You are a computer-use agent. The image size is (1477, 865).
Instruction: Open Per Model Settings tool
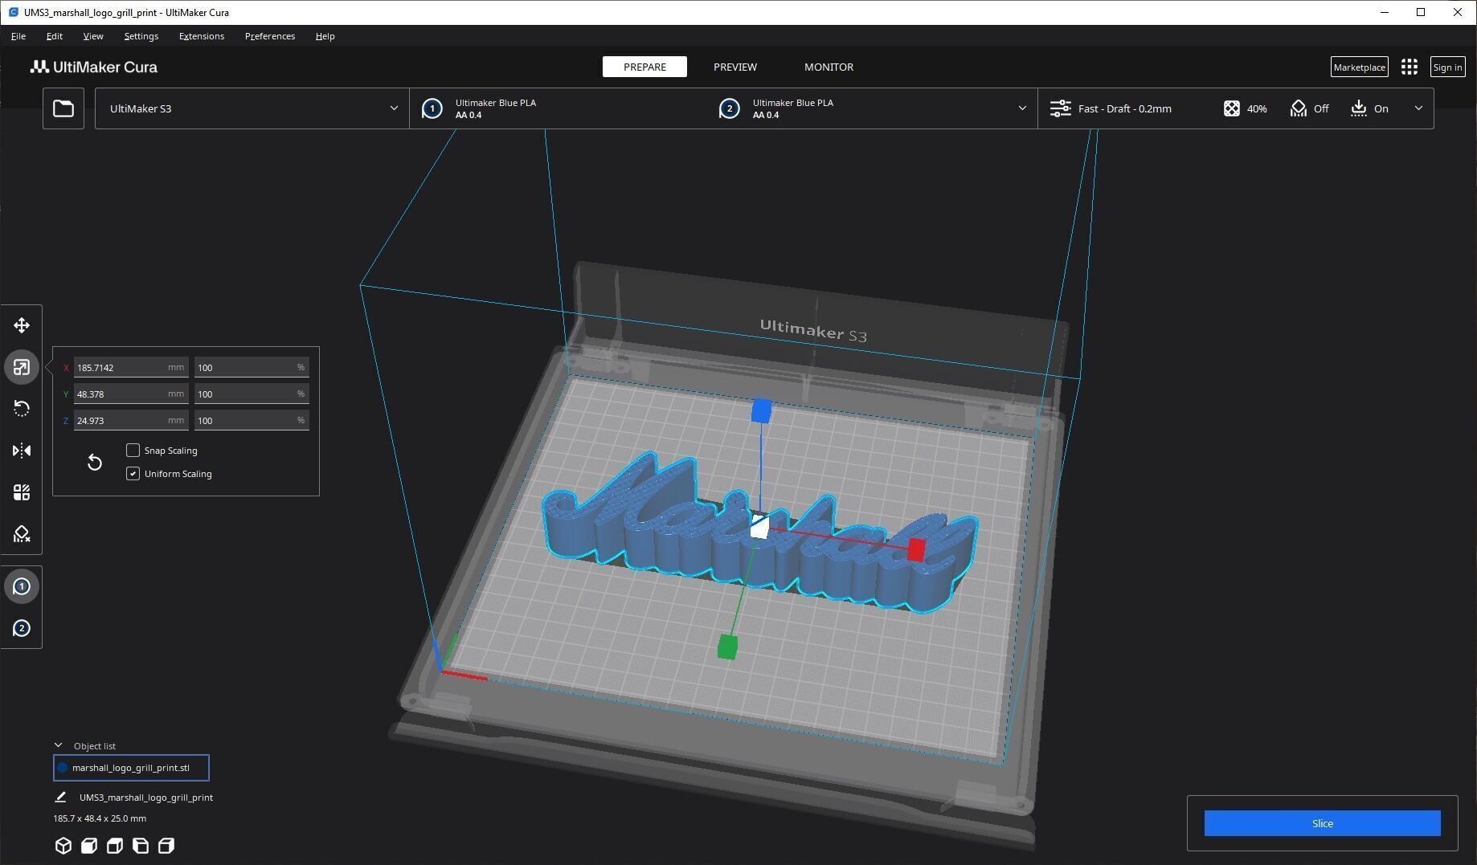tap(22, 492)
